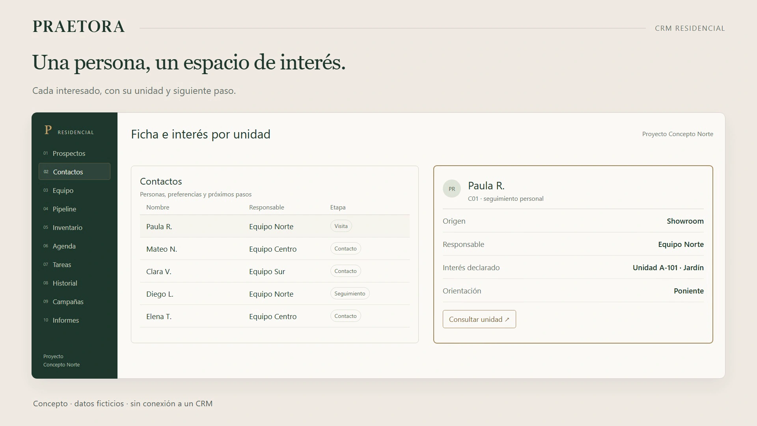The width and height of the screenshot is (757, 426).
Task: Open the Tareas menu entry
Action: coord(75,265)
